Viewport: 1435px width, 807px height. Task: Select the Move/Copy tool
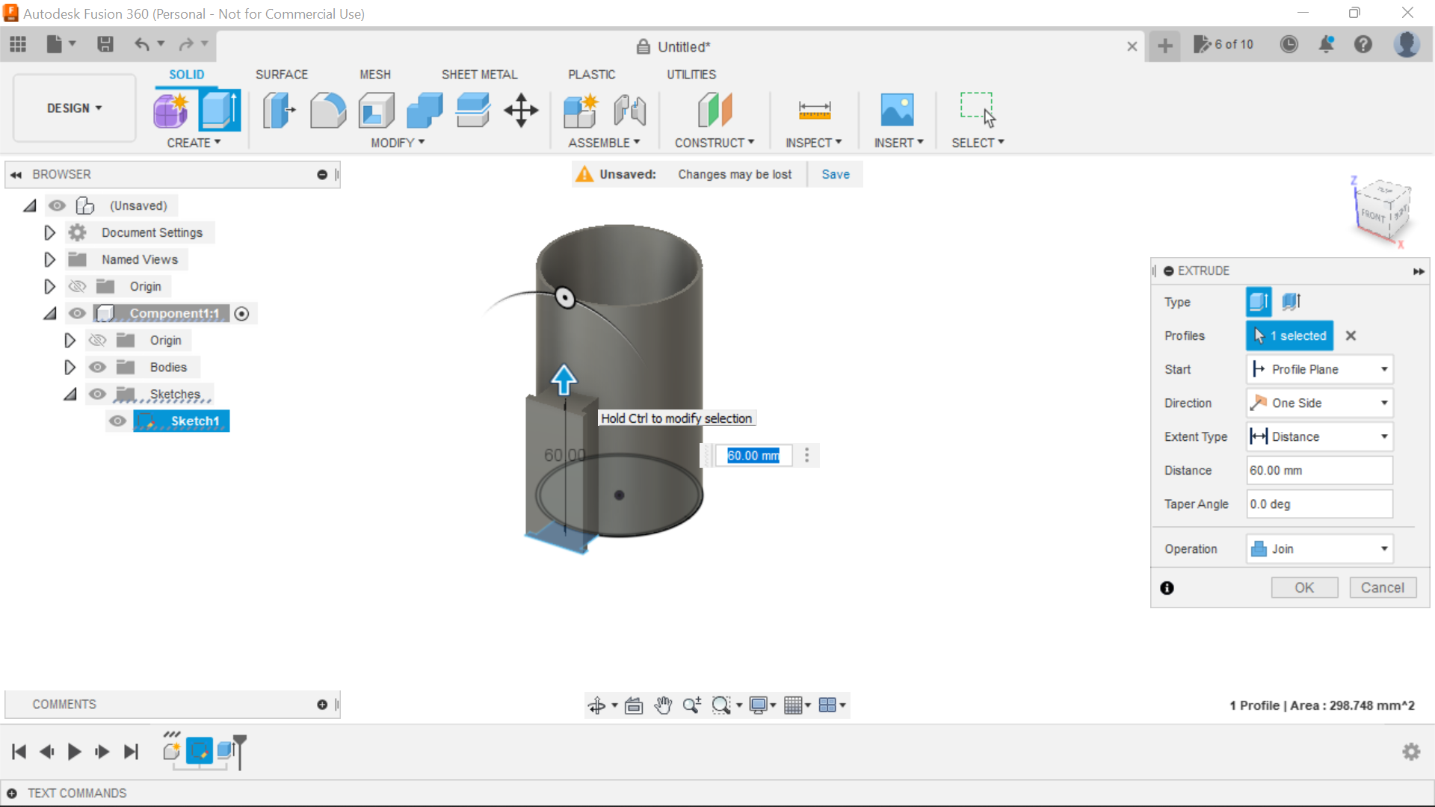pyautogui.click(x=521, y=110)
